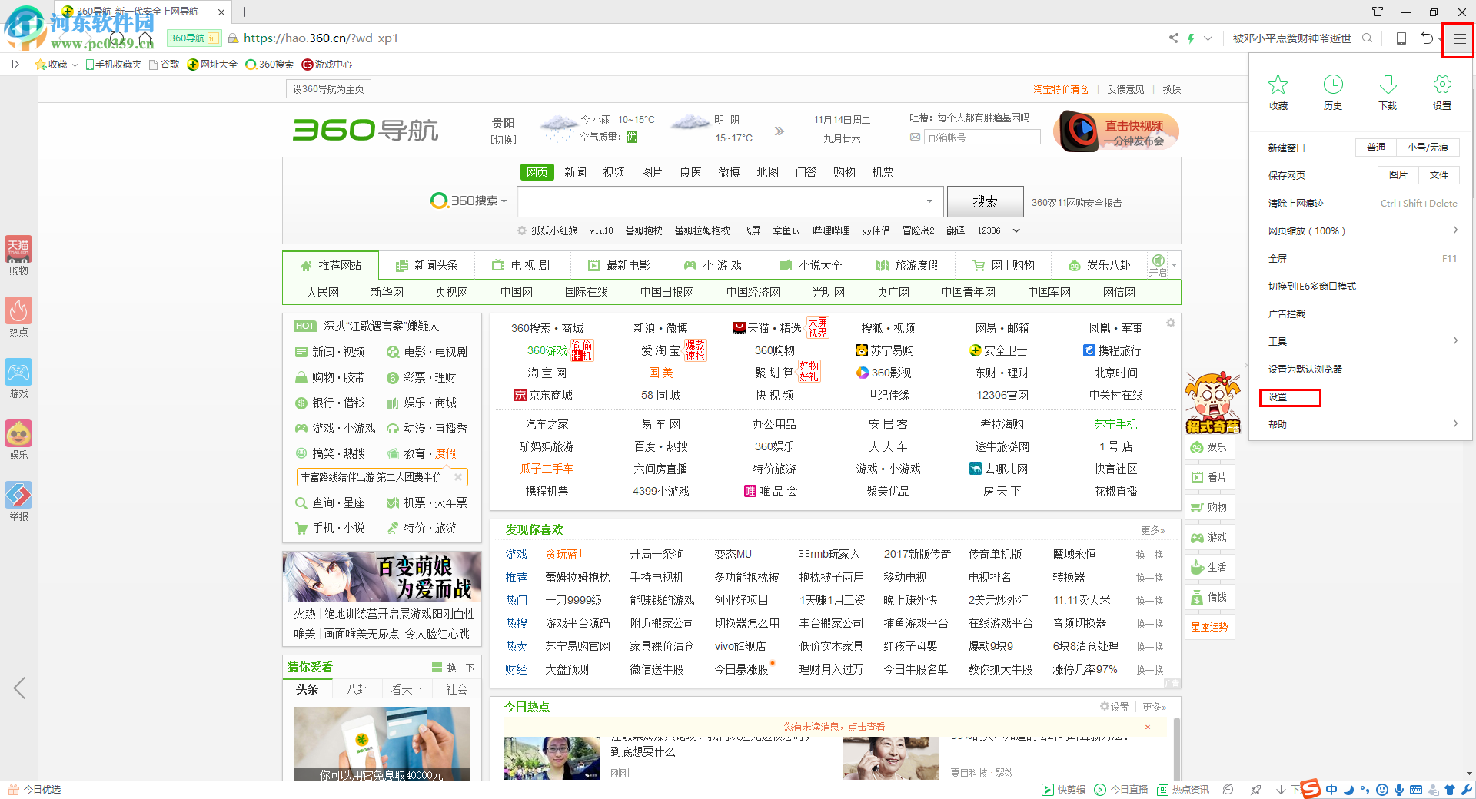Click the share icon in address bar
Viewport: 1476px width, 799px height.
tap(1173, 38)
